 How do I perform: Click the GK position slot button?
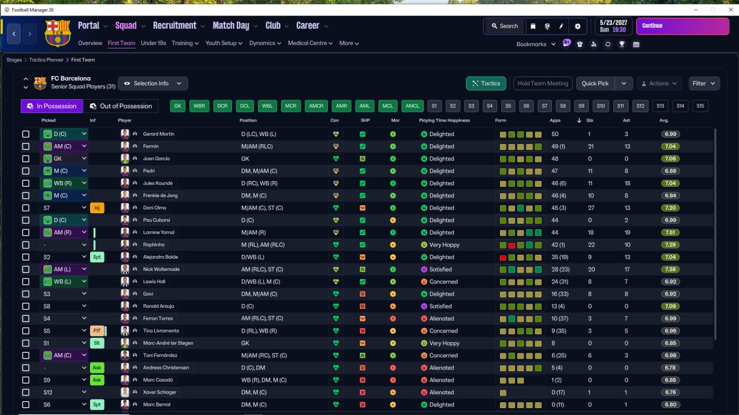tap(177, 106)
